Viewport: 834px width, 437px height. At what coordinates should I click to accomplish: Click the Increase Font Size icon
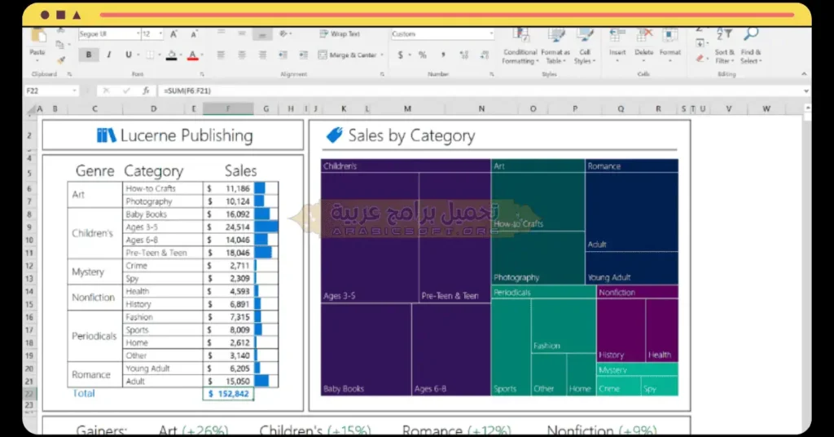tap(177, 34)
